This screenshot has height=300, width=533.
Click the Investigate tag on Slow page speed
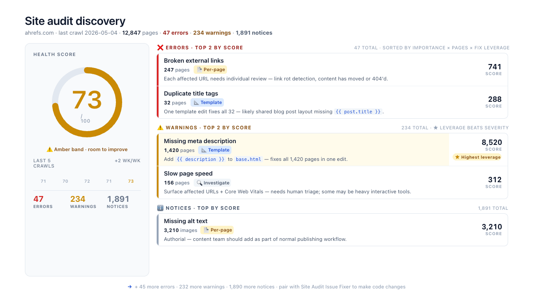(x=213, y=183)
